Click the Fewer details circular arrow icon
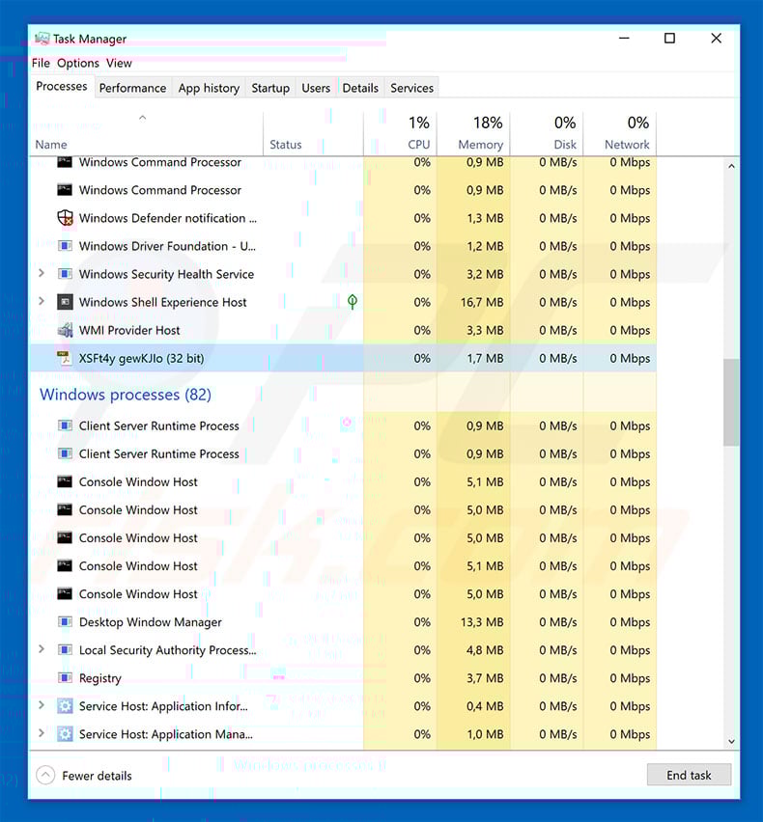This screenshot has height=822, width=763. coord(45,775)
